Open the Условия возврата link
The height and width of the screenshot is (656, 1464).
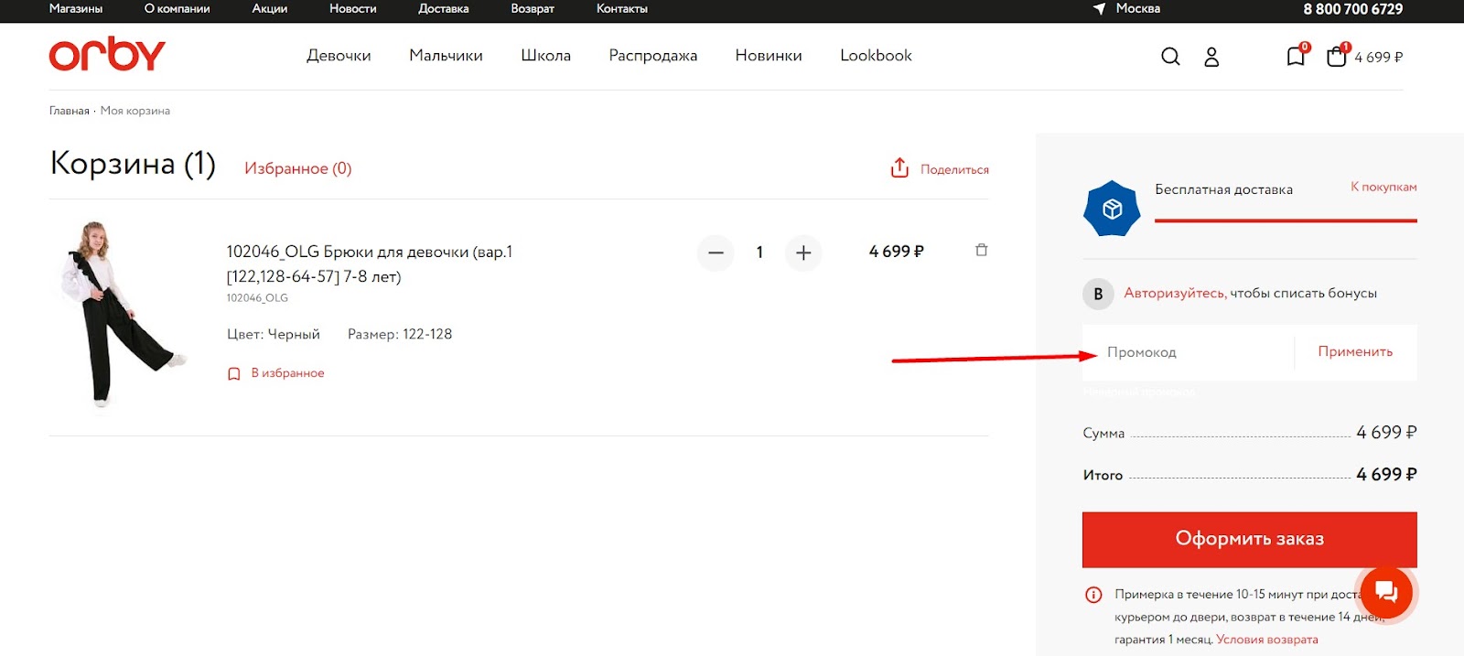[1267, 640]
